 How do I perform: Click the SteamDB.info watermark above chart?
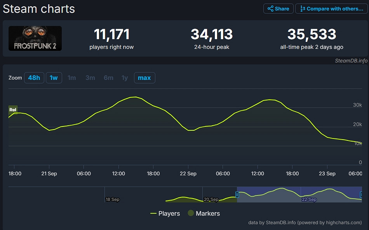351,61
